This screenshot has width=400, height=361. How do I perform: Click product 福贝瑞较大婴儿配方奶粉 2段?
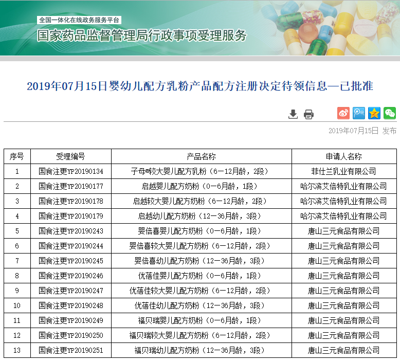pyautogui.click(x=202, y=335)
